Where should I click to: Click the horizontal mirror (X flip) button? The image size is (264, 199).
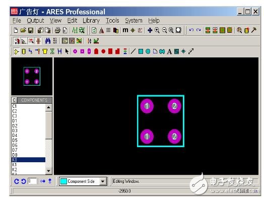point(43,181)
